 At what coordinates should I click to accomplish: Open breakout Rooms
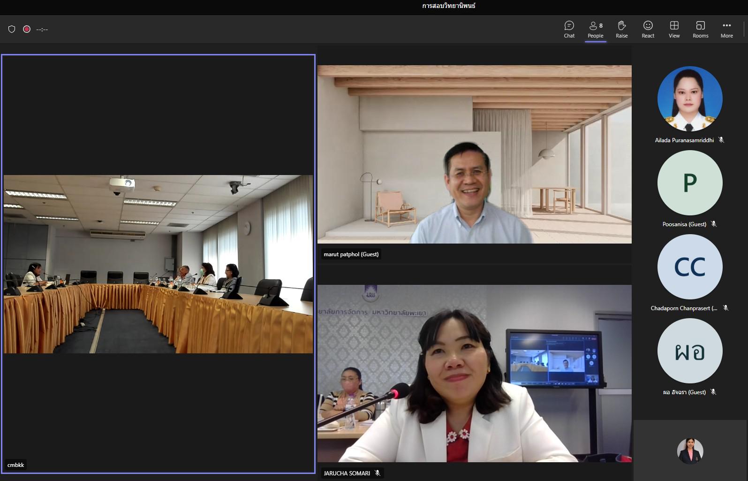[700, 29]
